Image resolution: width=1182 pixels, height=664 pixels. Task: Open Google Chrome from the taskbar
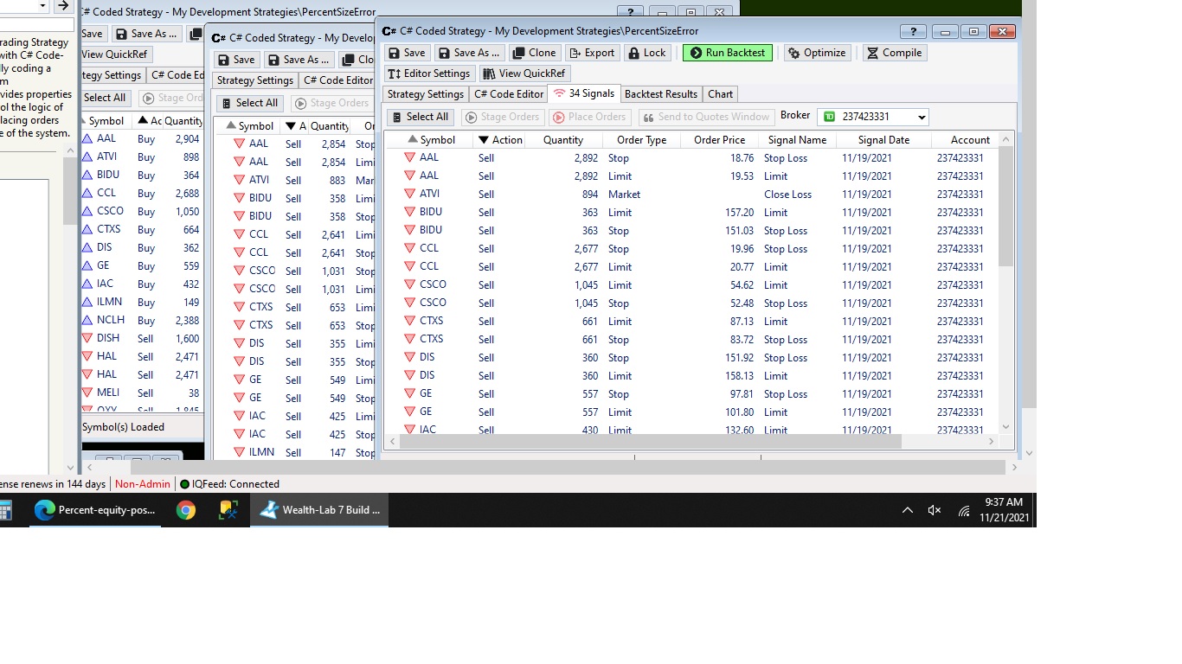point(185,510)
